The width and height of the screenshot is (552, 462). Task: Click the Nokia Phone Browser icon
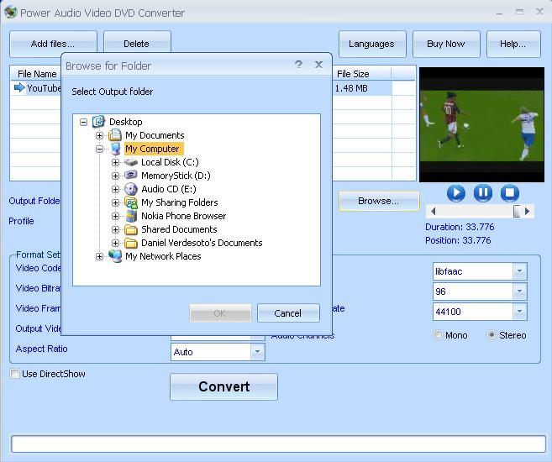tap(131, 216)
